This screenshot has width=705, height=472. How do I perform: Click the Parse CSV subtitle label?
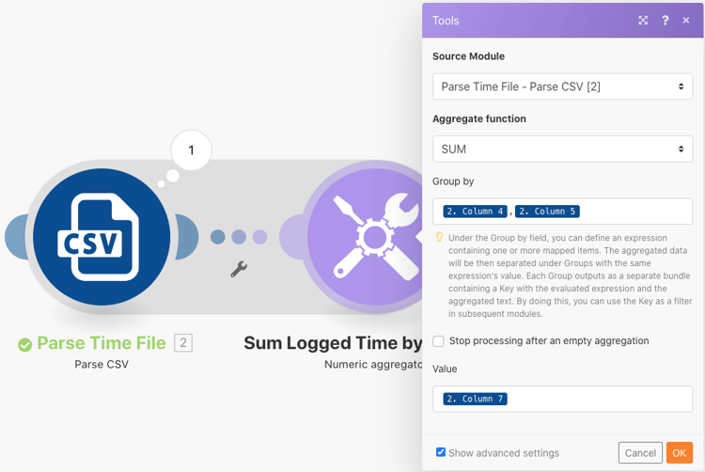pyautogui.click(x=102, y=364)
